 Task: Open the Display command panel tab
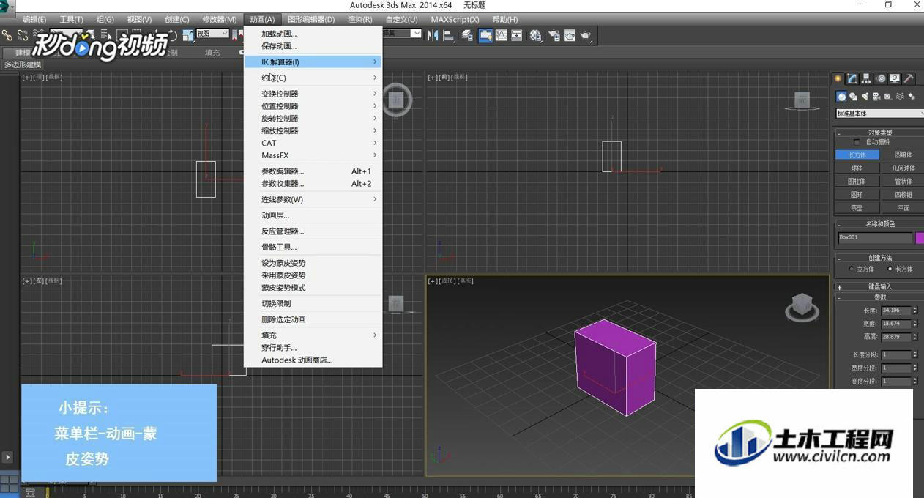[895, 79]
